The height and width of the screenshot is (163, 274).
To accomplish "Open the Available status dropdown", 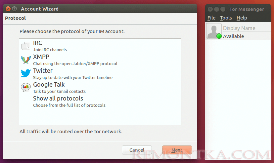I will click(233, 36).
